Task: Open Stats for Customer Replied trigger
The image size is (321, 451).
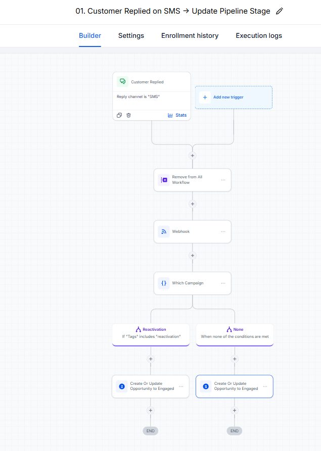Action: pyautogui.click(x=177, y=115)
